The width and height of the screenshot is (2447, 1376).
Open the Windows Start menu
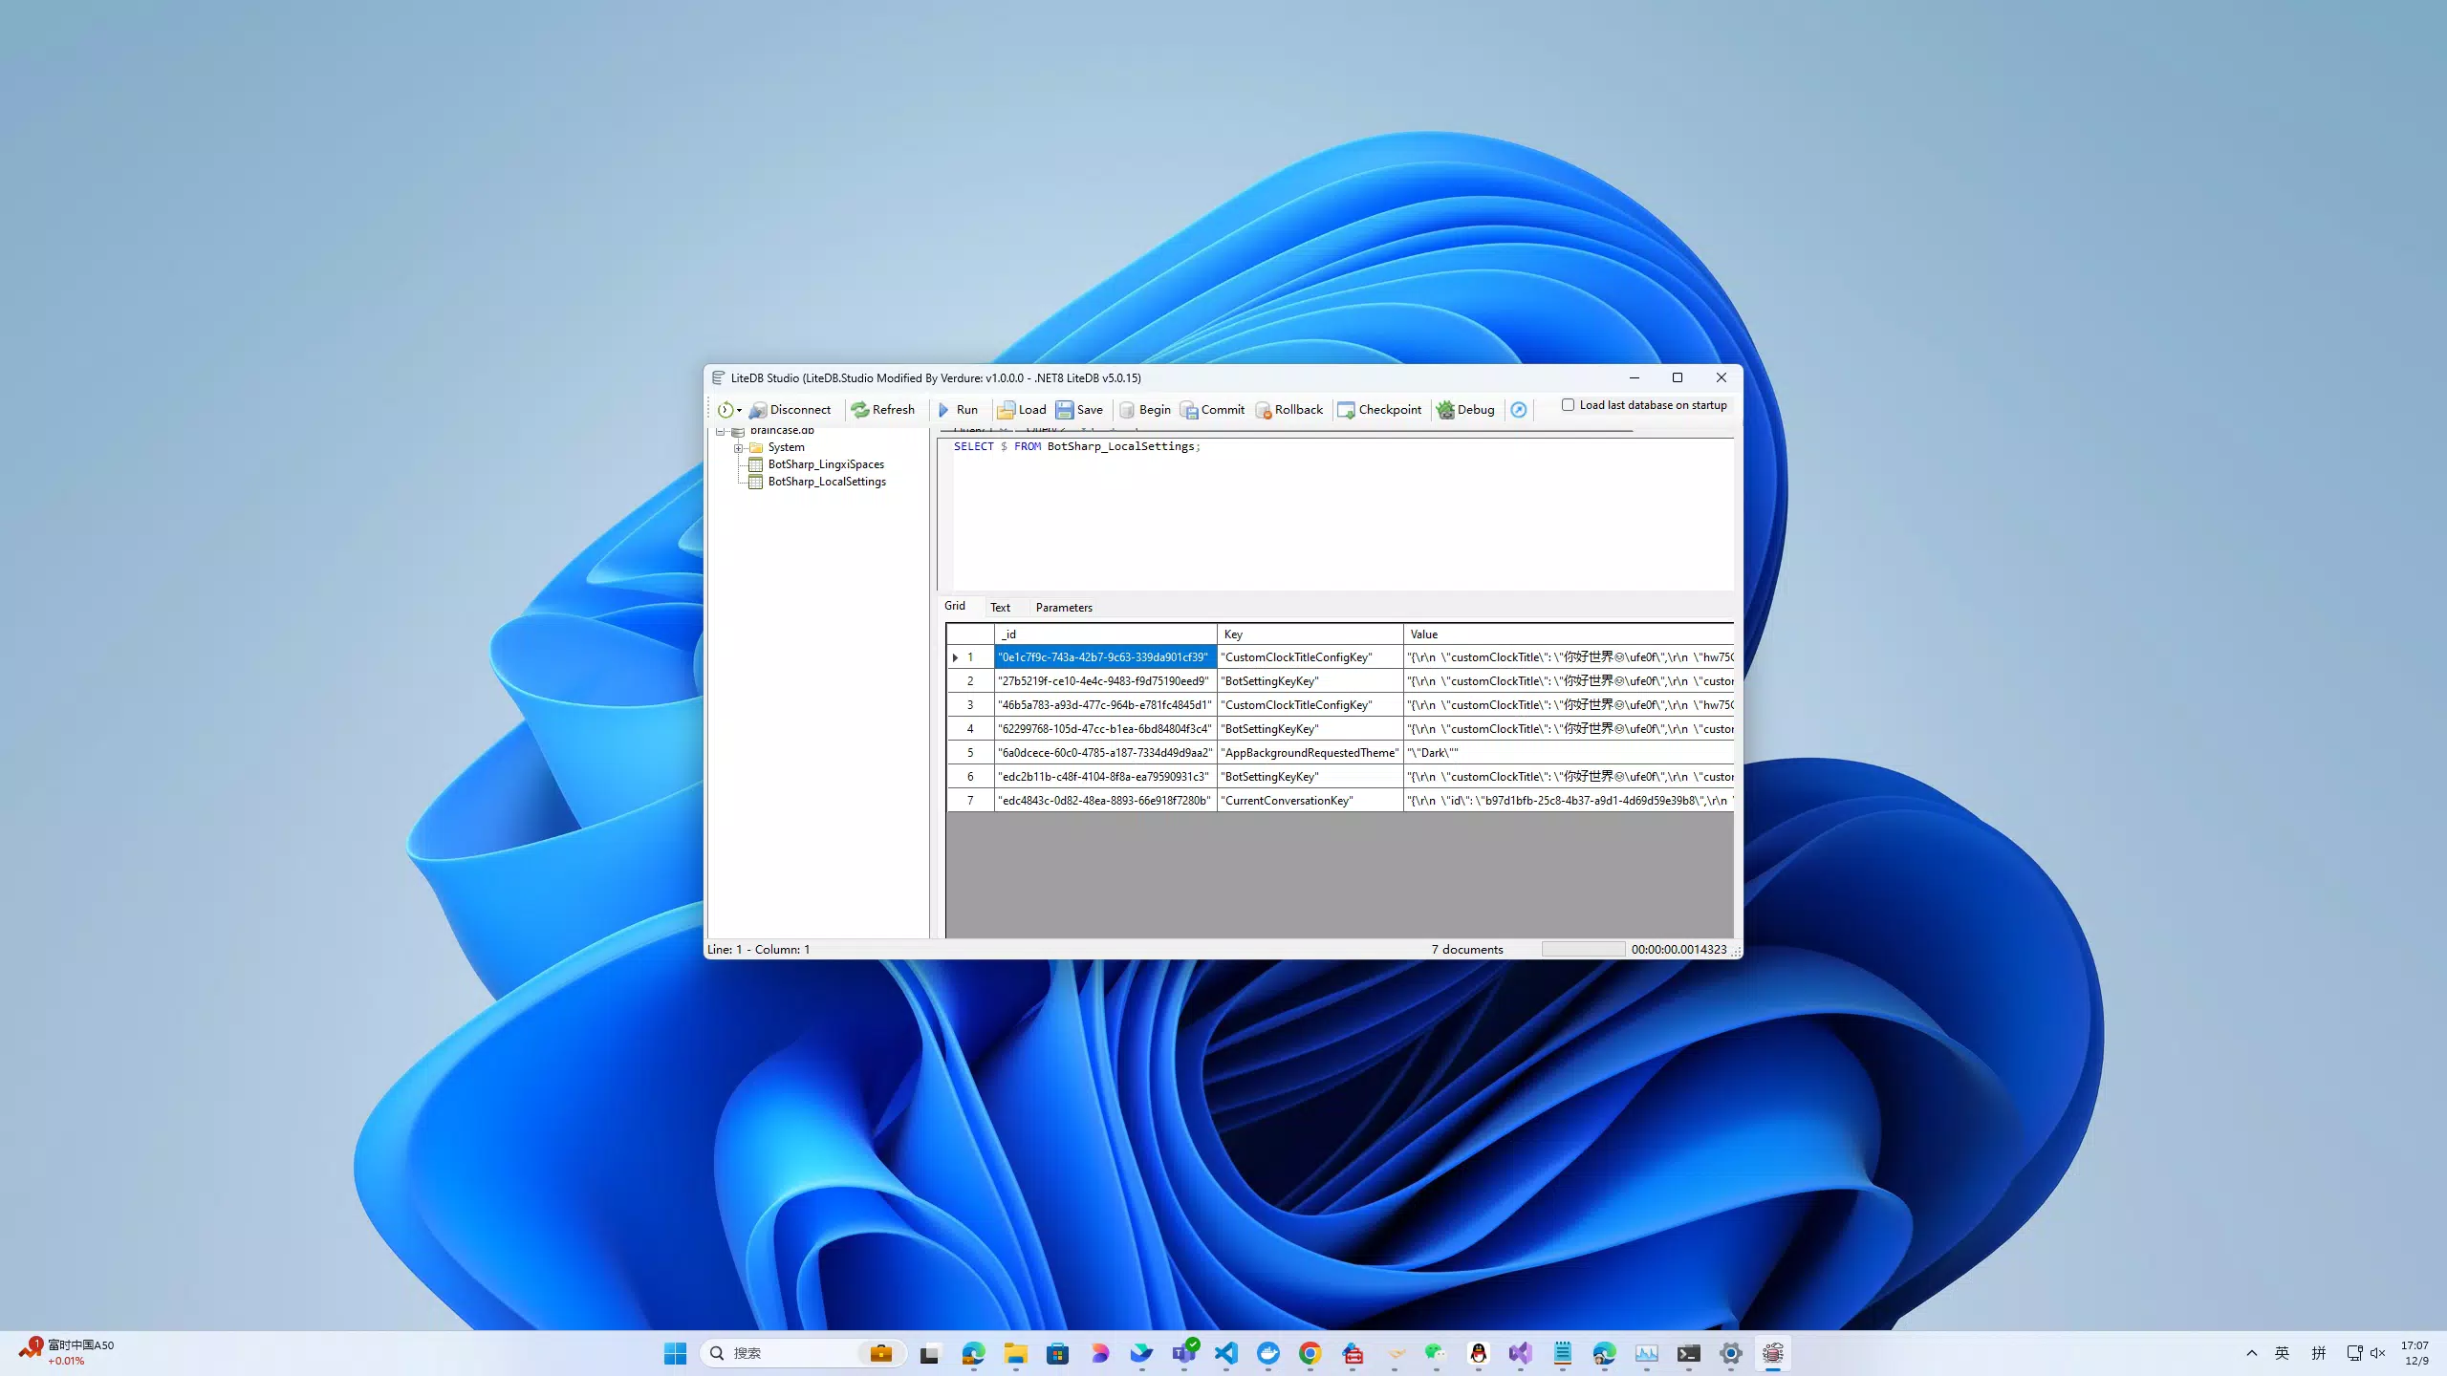(675, 1353)
